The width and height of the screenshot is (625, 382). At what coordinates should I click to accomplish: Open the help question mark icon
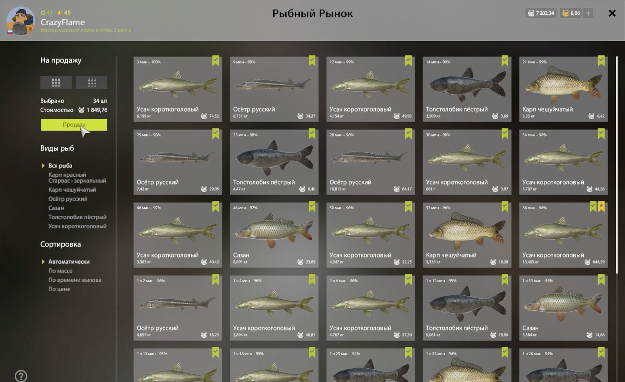tap(21, 376)
